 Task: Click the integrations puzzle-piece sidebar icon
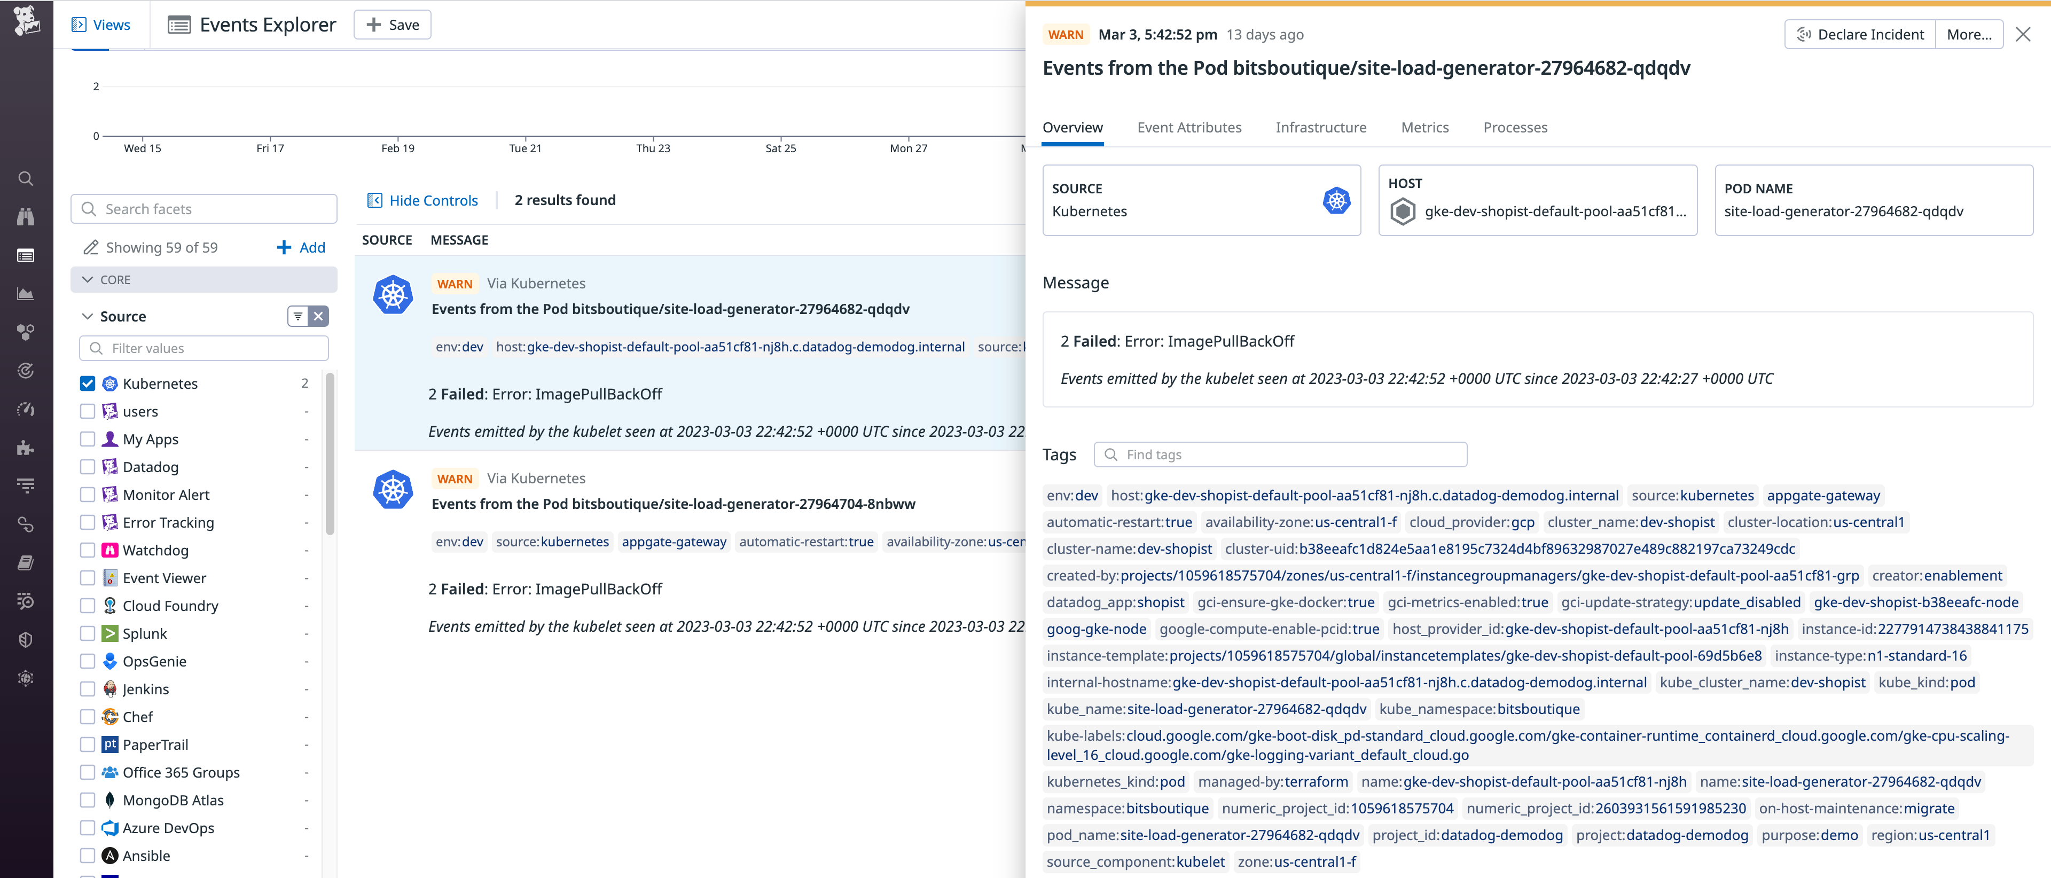click(26, 448)
